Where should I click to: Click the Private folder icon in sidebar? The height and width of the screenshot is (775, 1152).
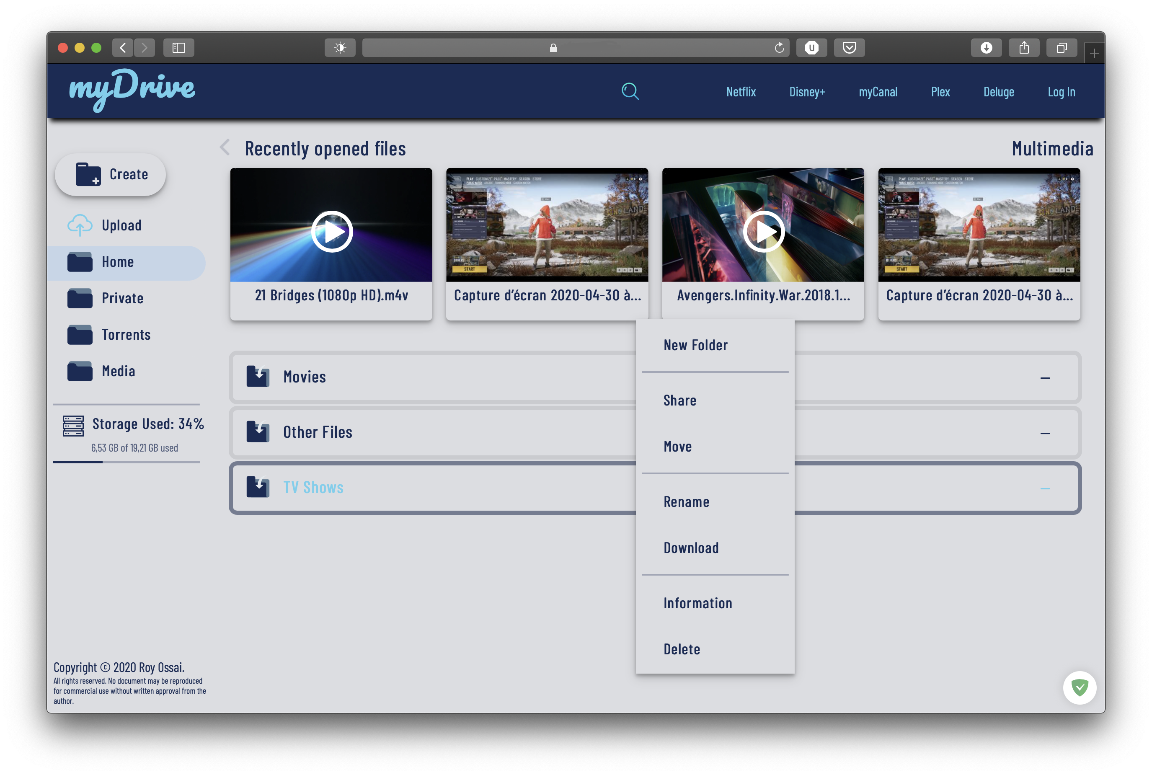click(80, 298)
